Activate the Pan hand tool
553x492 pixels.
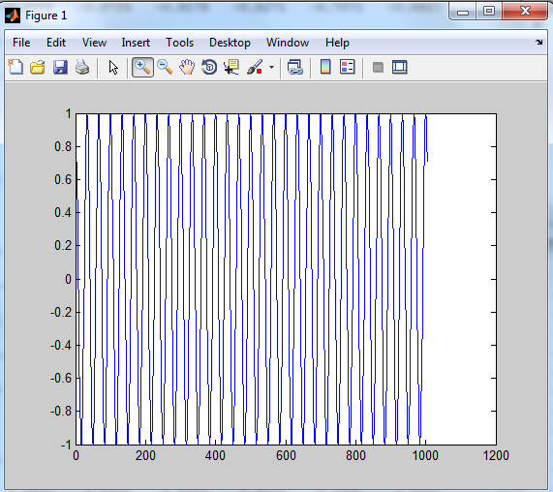(187, 67)
